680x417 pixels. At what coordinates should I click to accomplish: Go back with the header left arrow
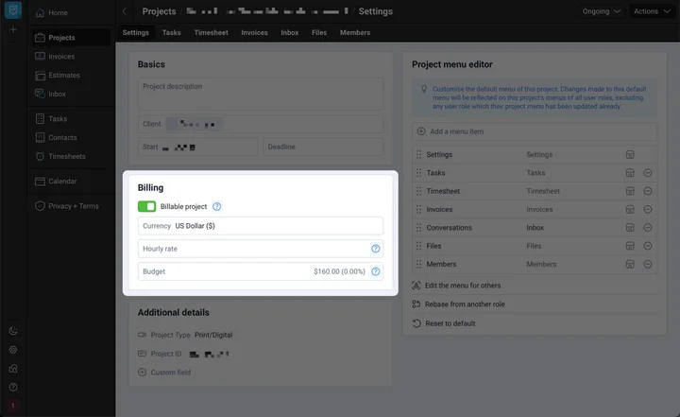click(126, 11)
